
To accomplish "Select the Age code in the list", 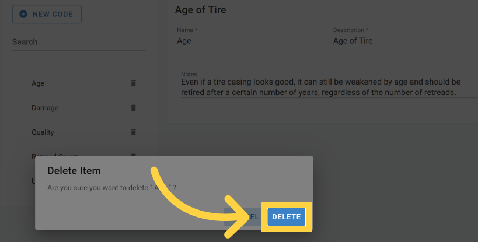I will pos(38,83).
